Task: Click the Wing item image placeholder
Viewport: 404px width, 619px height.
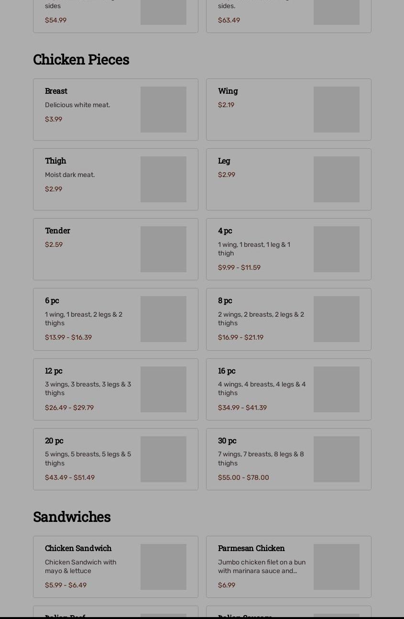Action: pos(336,110)
